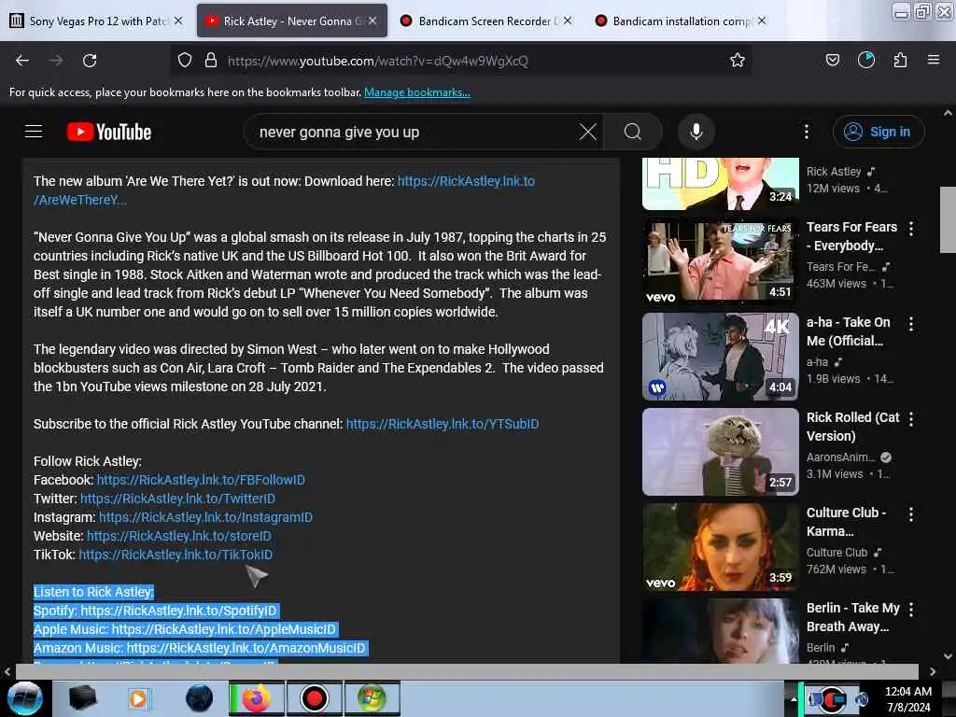Switch to Sony Vegas Pro 12 tab
This screenshot has width=956, height=717.
(x=96, y=21)
